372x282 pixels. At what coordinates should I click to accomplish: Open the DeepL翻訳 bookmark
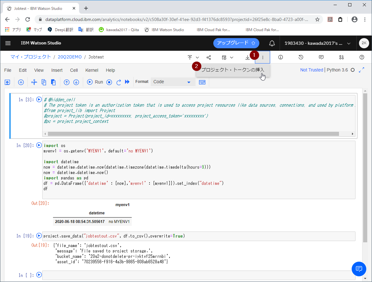pyautogui.click(x=60, y=30)
